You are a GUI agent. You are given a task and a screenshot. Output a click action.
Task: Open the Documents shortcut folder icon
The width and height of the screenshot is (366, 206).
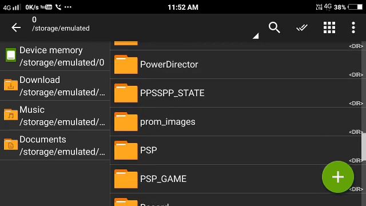coord(11,144)
